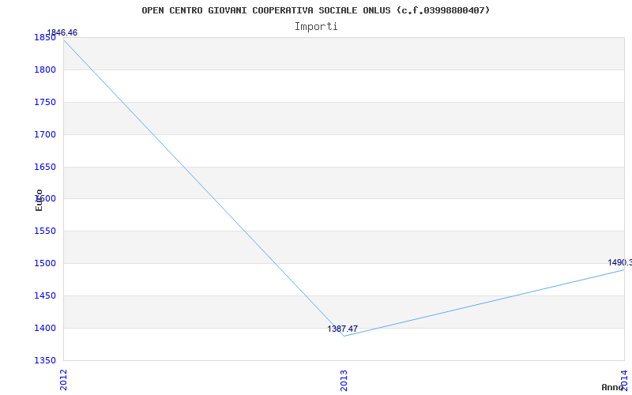Click the 2012 x-axis label
The image size is (632, 395).
click(x=63, y=380)
